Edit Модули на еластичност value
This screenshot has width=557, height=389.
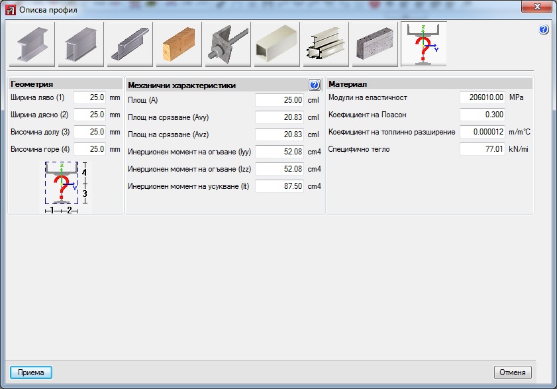click(482, 97)
